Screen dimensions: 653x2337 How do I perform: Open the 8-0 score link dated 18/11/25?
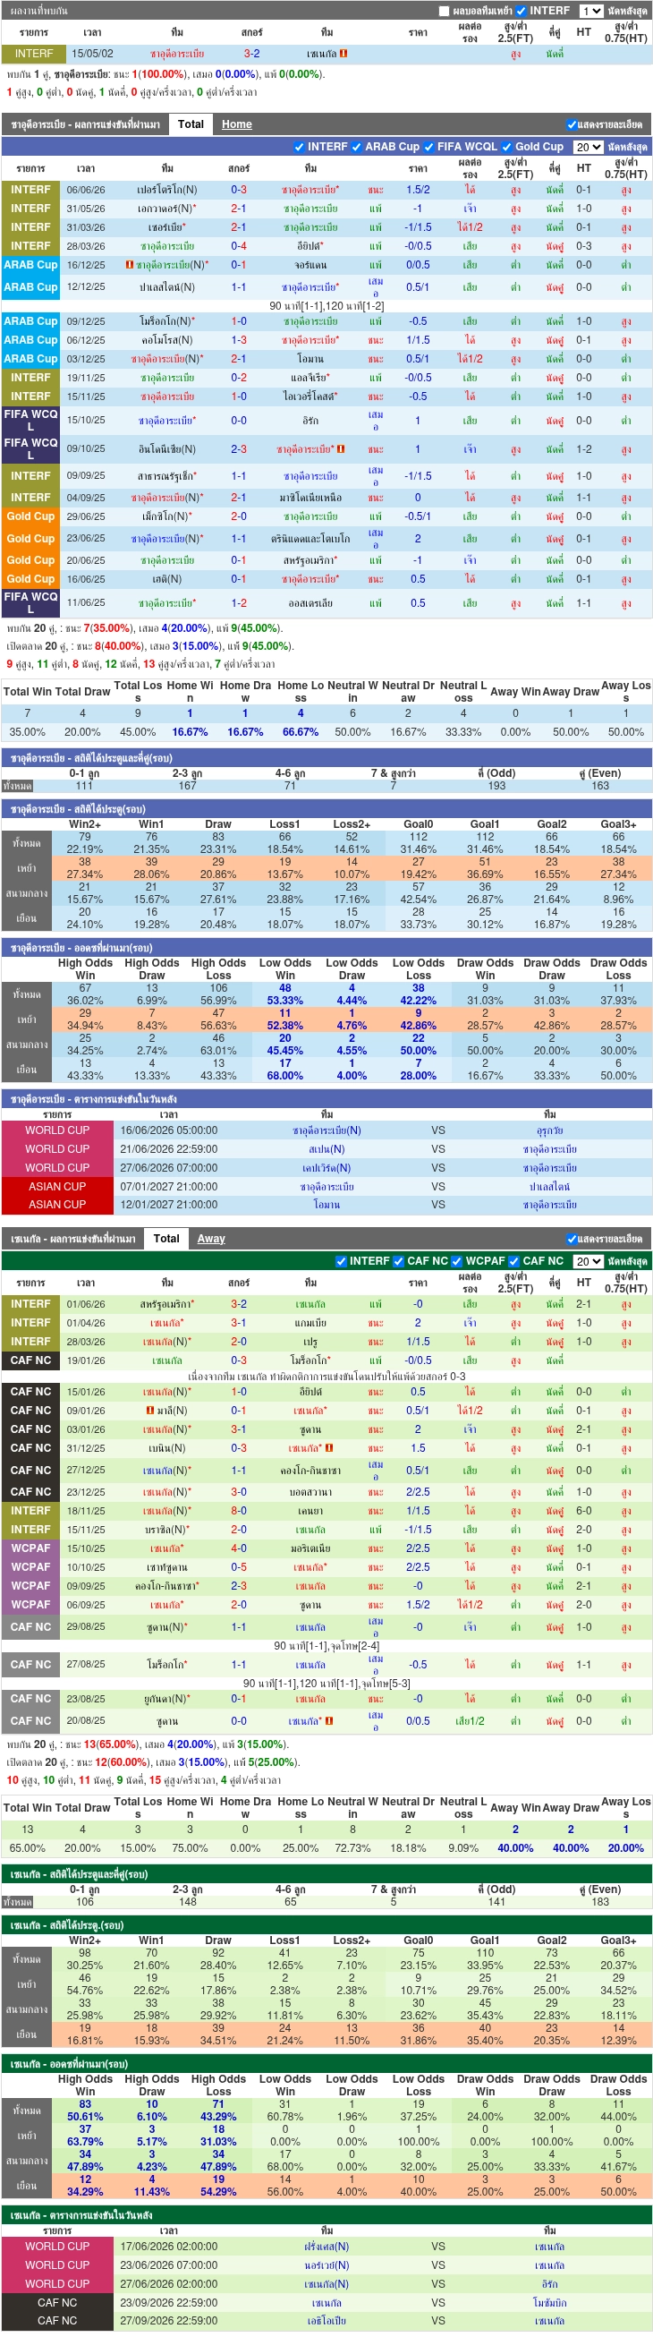coord(239,1512)
